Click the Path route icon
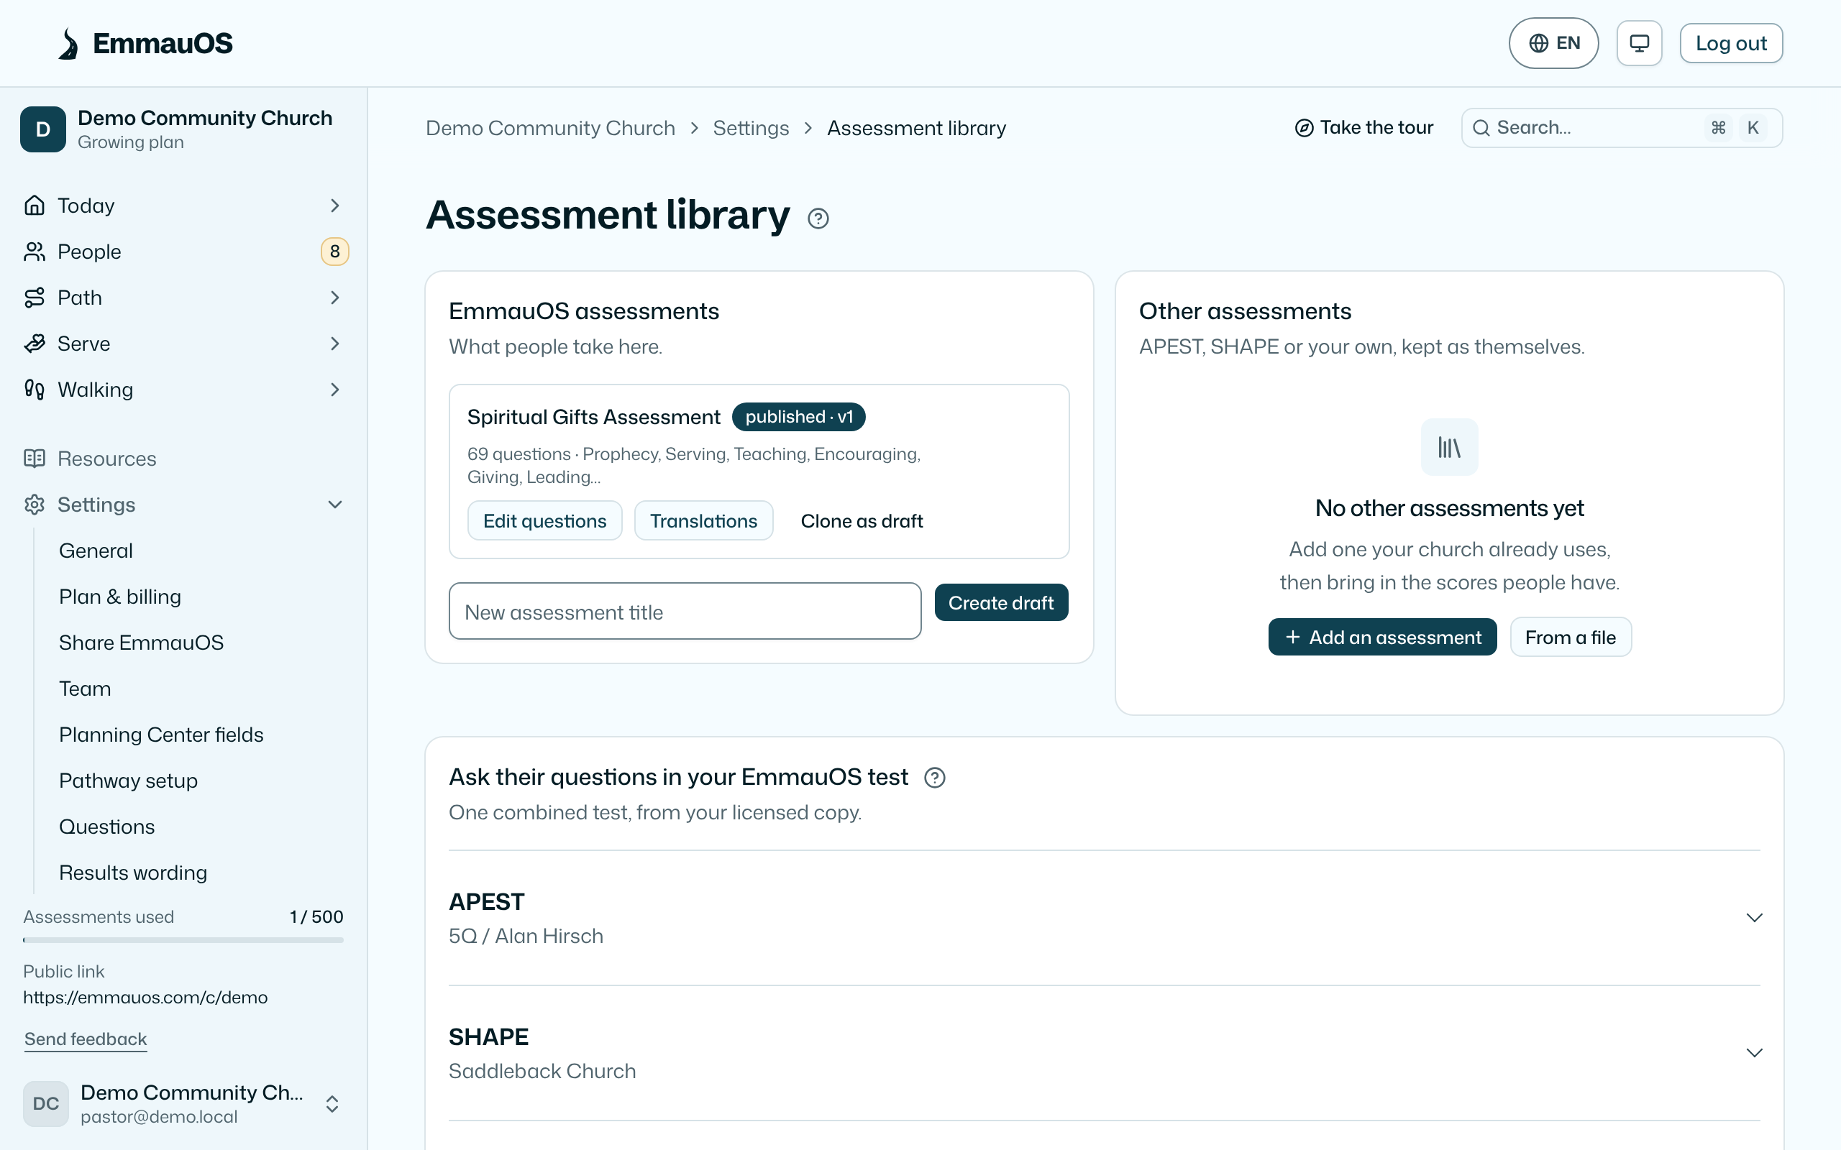The height and width of the screenshot is (1150, 1841). coord(35,298)
